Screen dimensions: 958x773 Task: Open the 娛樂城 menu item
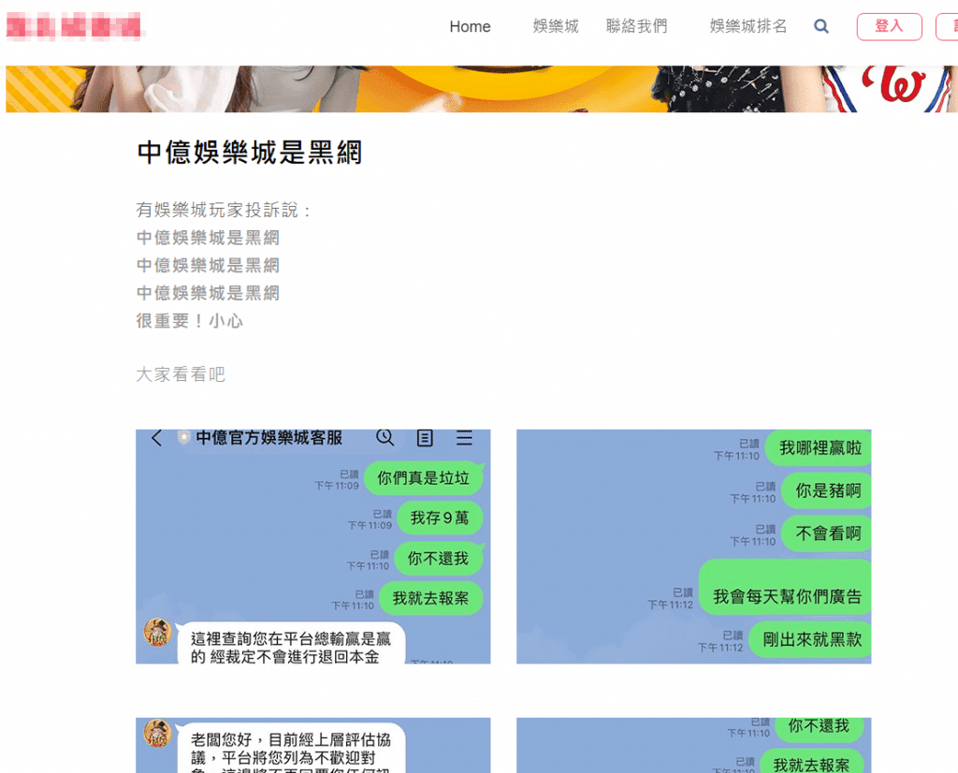pos(556,26)
